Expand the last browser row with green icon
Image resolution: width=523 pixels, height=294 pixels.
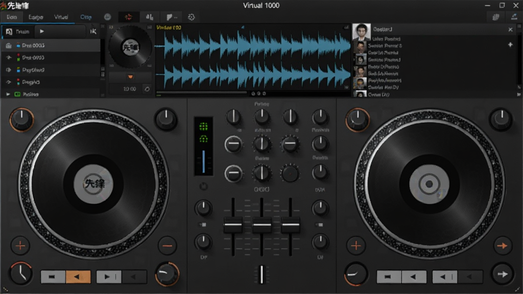coord(8,94)
